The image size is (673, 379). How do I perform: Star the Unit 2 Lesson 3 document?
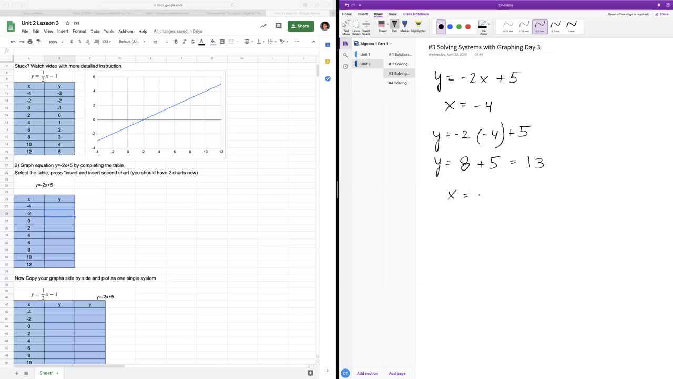67,23
